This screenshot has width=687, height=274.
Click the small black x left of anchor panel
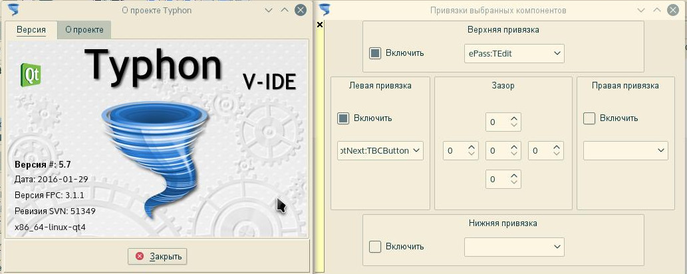(319, 25)
